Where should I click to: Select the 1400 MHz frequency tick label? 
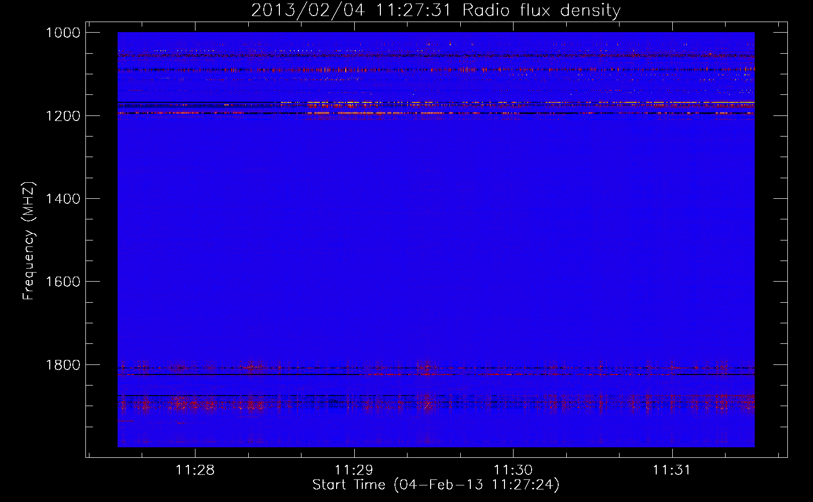tap(63, 199)
